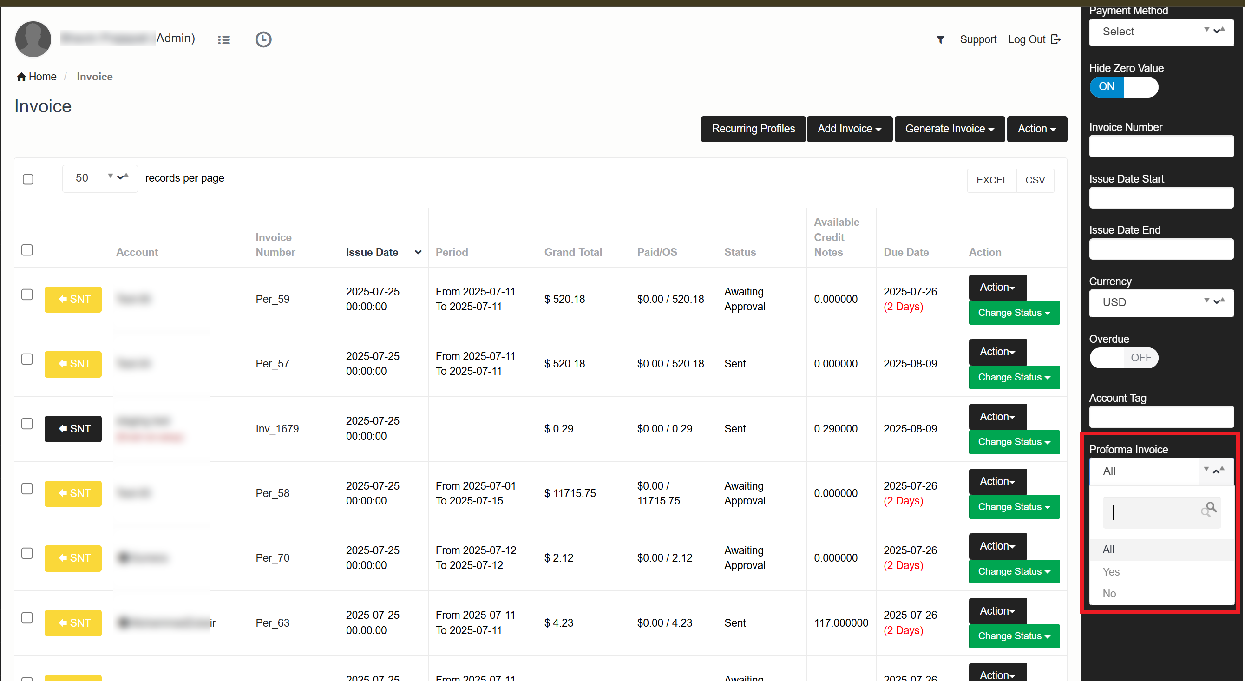The width and height of the screenshot is (1245, 681).
Task: Export the table via EXCEL button
Action: coord(991,180)
